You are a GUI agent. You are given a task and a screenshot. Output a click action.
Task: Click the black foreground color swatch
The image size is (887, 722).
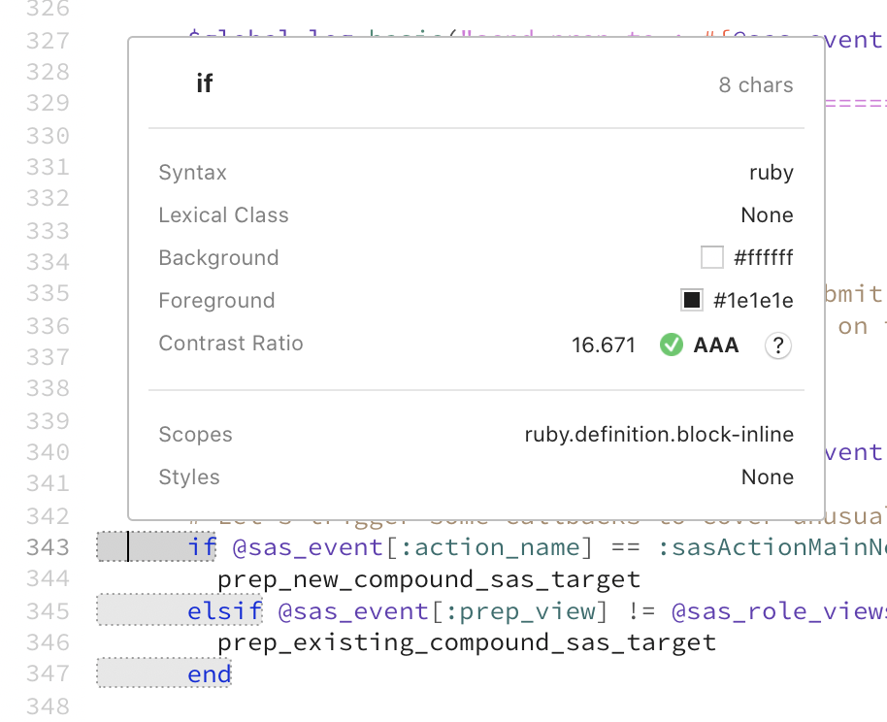[x=691, y=300]
